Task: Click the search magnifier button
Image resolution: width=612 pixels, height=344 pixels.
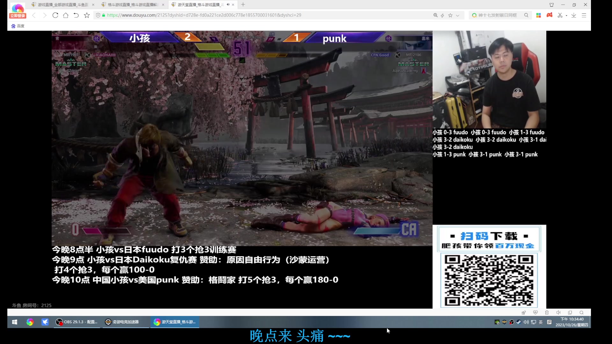Action: [526, 15]
